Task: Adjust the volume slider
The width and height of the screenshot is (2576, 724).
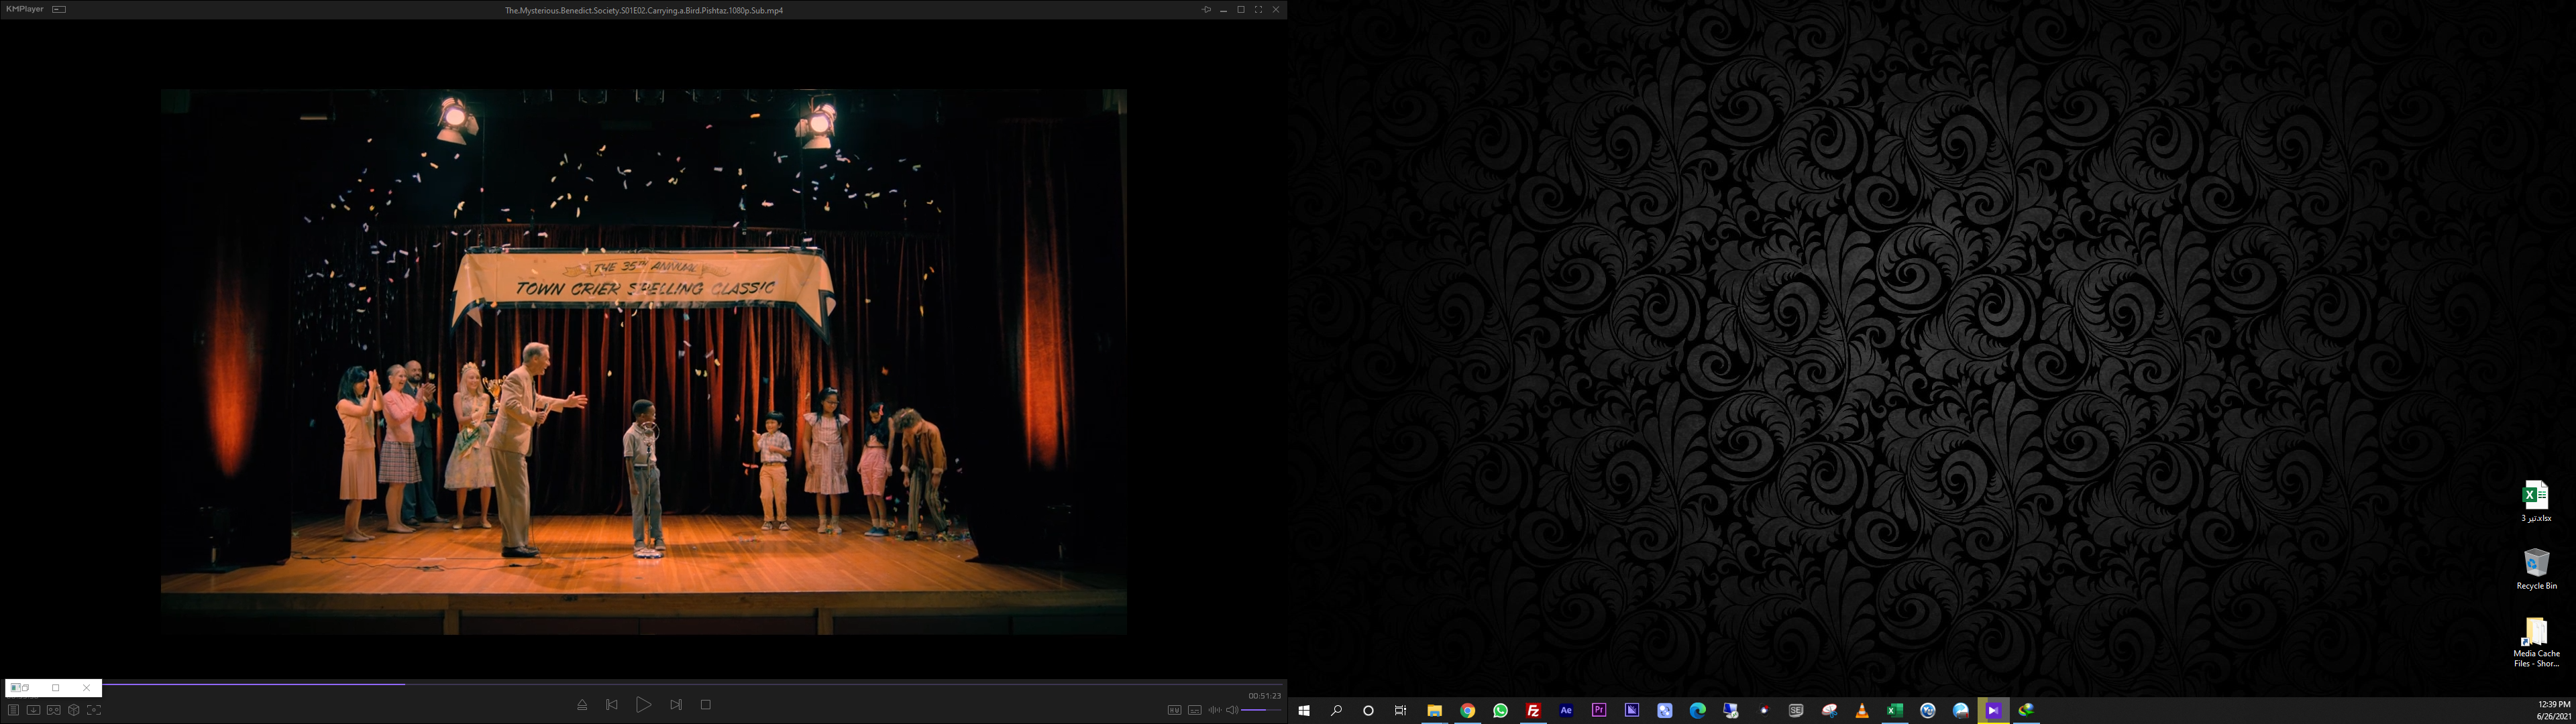Action: [x=1260, y=710]
